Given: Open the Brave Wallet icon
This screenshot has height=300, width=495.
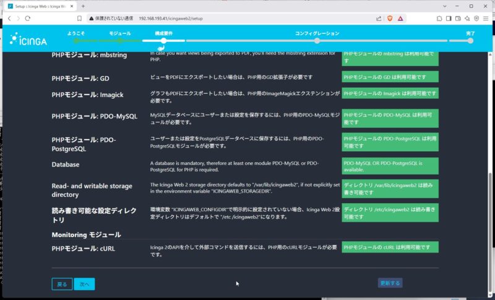Looking at the screenshot, I should (x=458, y=19).
